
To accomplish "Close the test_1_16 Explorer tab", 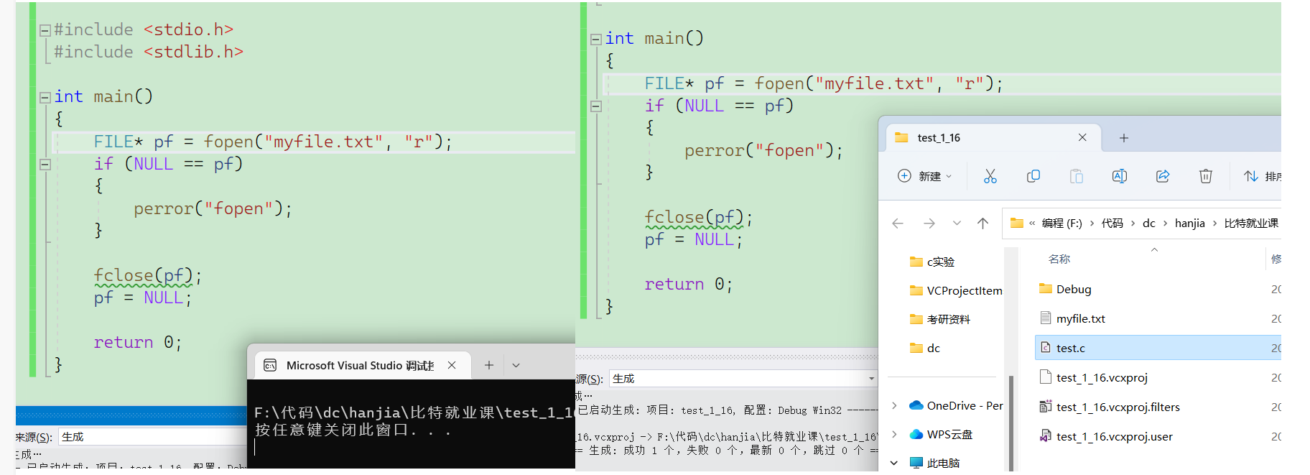I will tap(1082, 137).
